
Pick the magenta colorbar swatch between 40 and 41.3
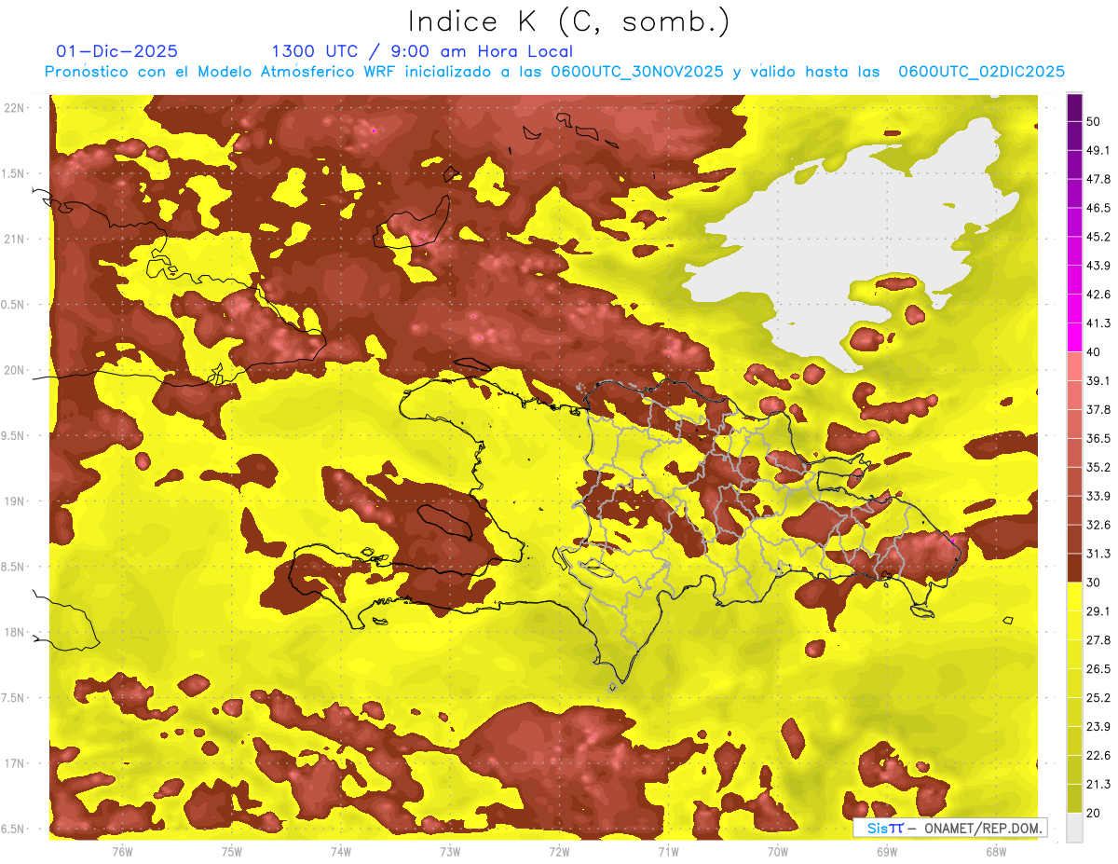pos(1074,337)
